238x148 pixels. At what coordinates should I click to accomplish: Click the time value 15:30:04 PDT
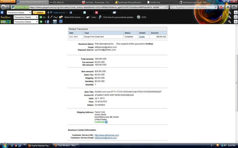pyautogui.click(x=101, y=102)
